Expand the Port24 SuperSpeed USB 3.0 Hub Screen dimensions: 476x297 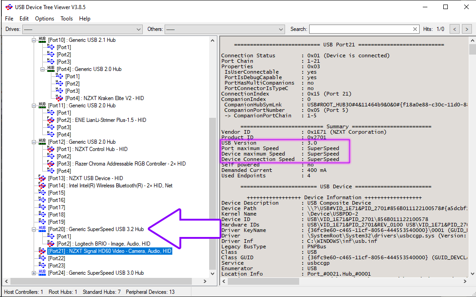(x=34, y=273)
